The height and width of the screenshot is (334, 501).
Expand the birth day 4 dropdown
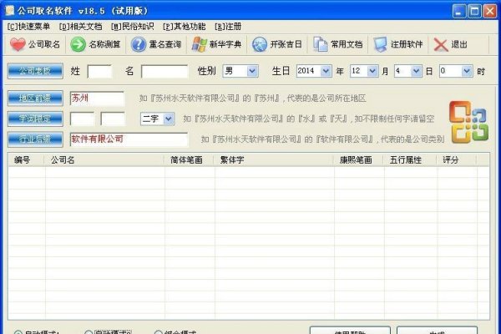[x=416, y=71]
